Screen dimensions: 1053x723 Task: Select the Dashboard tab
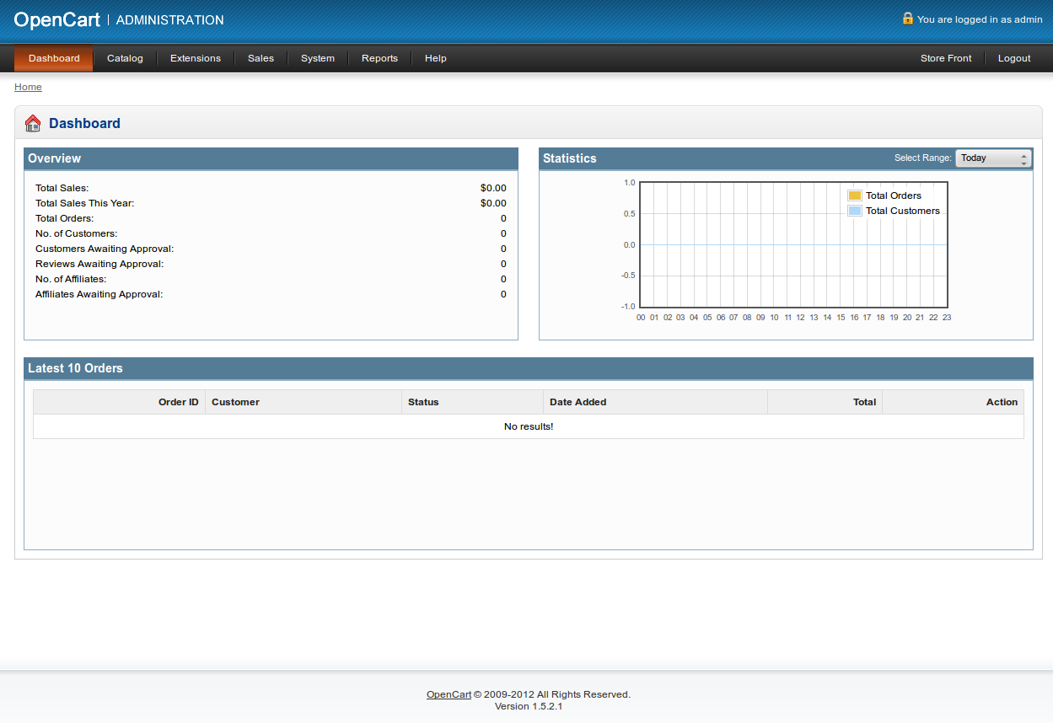52,58
